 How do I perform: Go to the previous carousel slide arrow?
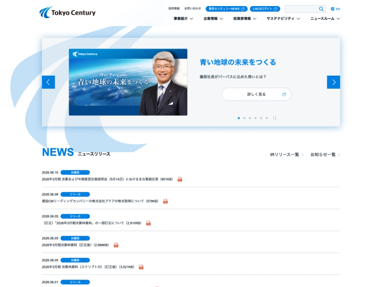point(48,82)
